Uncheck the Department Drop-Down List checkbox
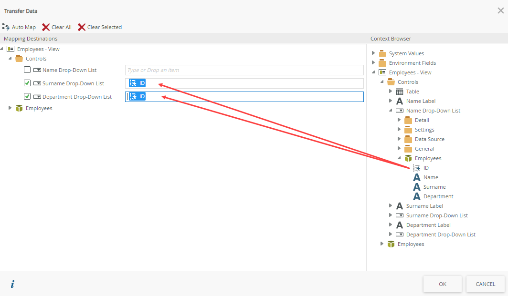508x296 pixels. pyautogui.click(x=27, y=96)
